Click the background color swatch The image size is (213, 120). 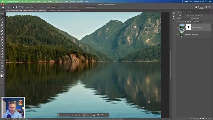(x=3, y=77)
